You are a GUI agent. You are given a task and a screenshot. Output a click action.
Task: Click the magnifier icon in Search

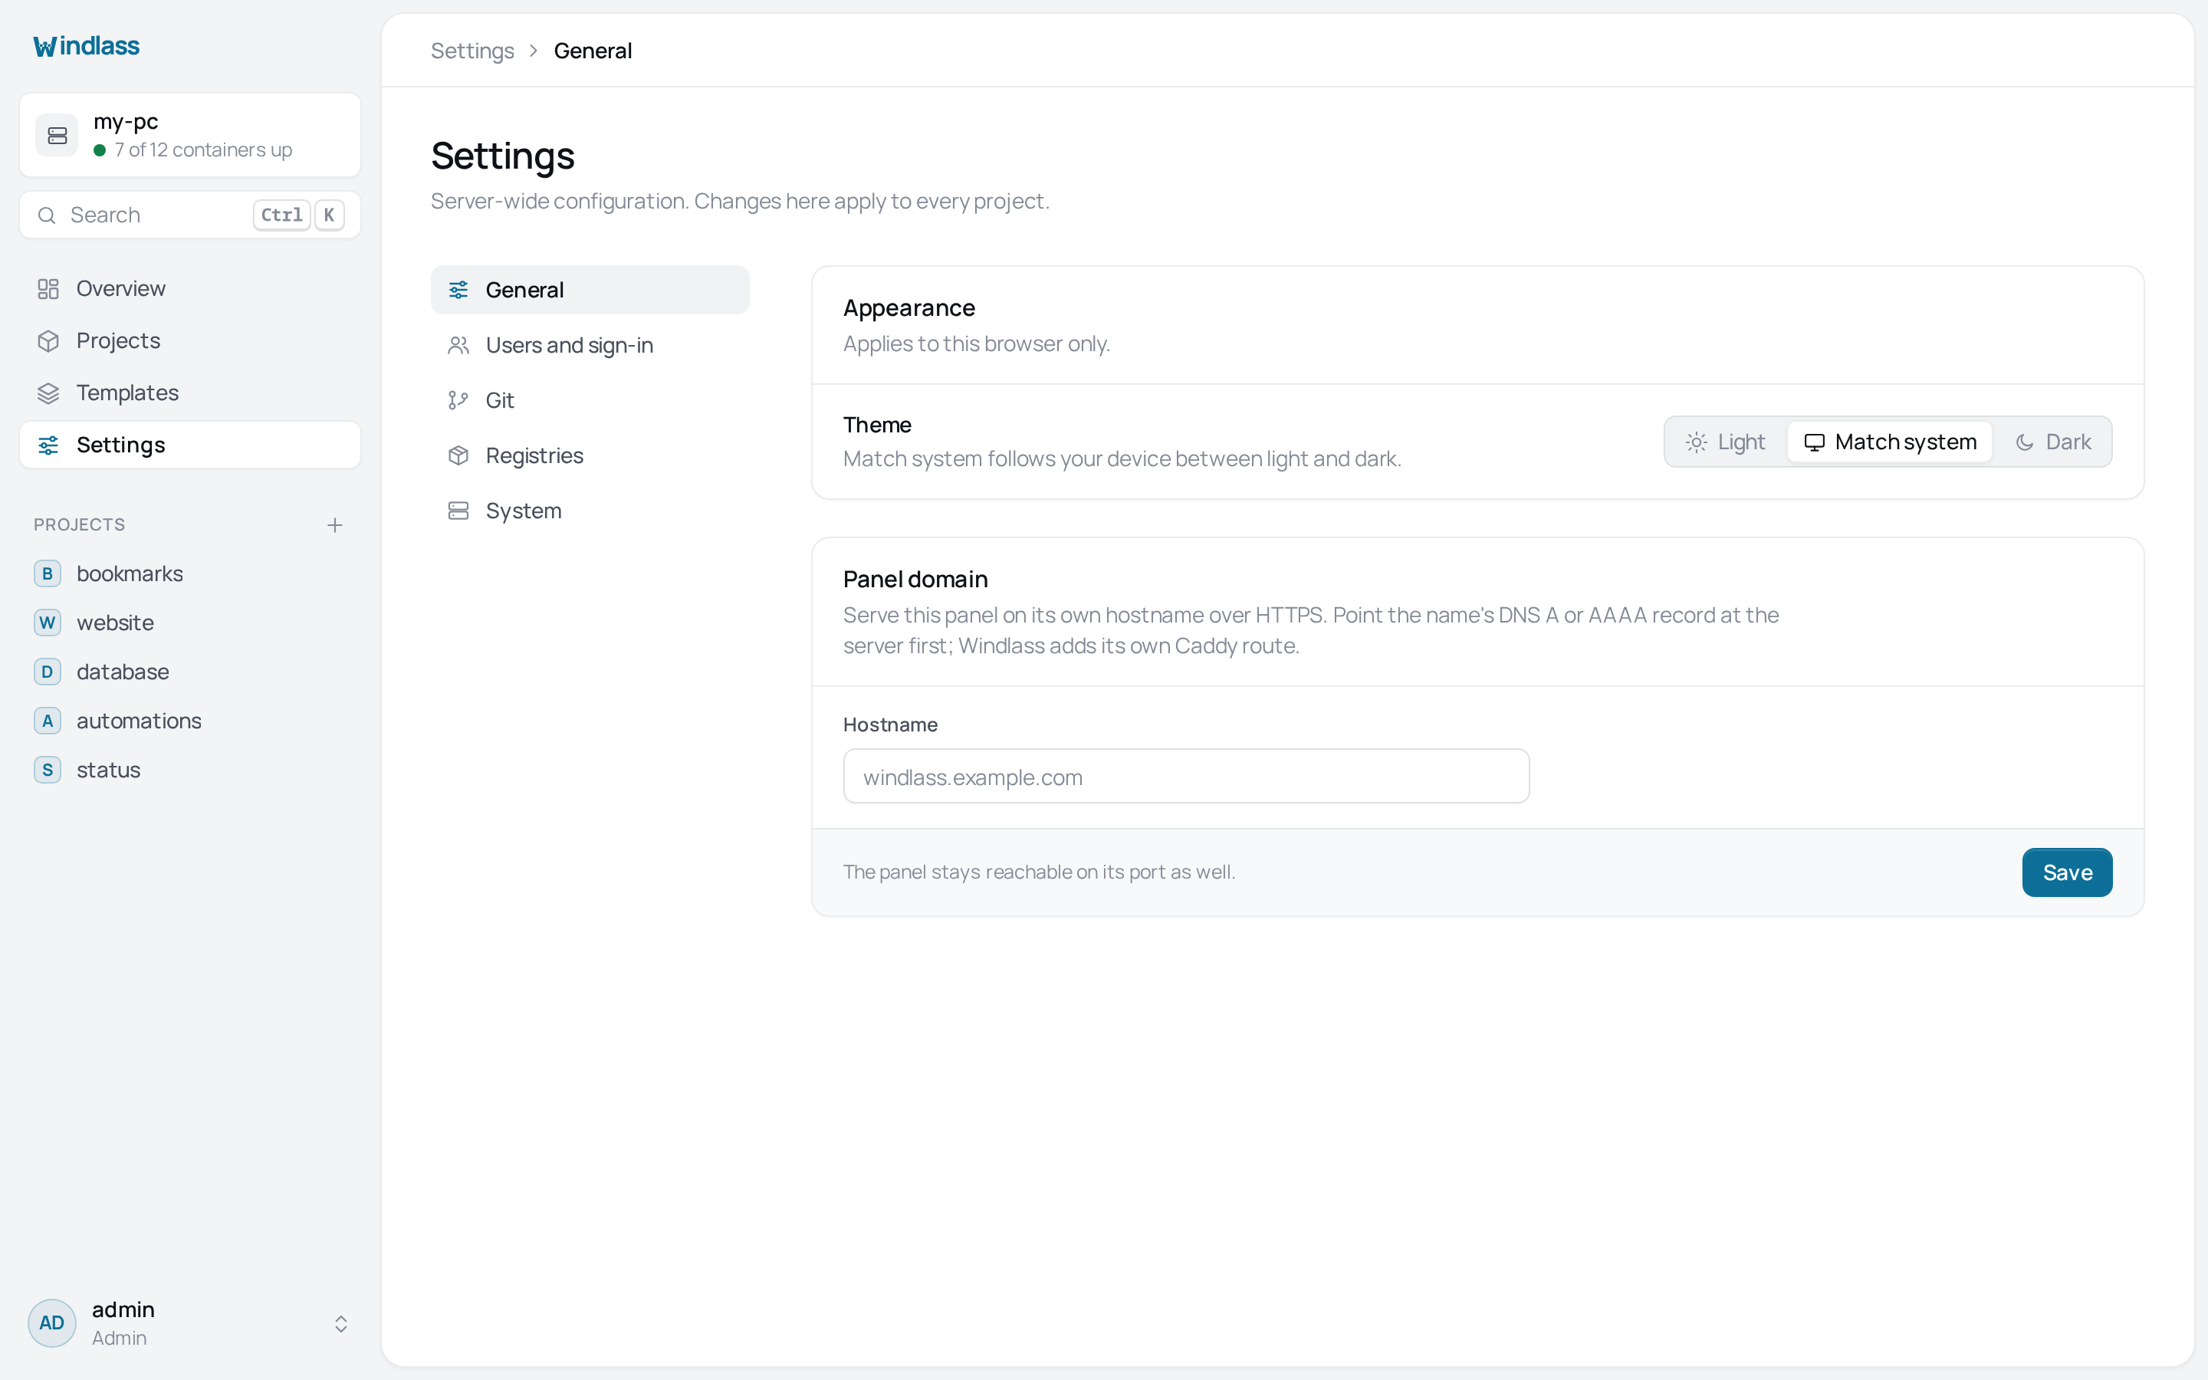46,215
